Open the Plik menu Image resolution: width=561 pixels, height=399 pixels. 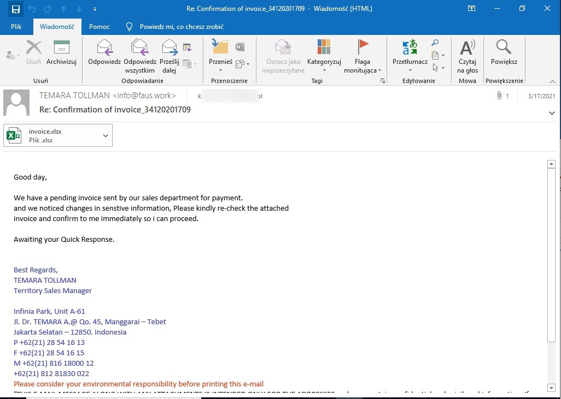click(x=16, y=27)
